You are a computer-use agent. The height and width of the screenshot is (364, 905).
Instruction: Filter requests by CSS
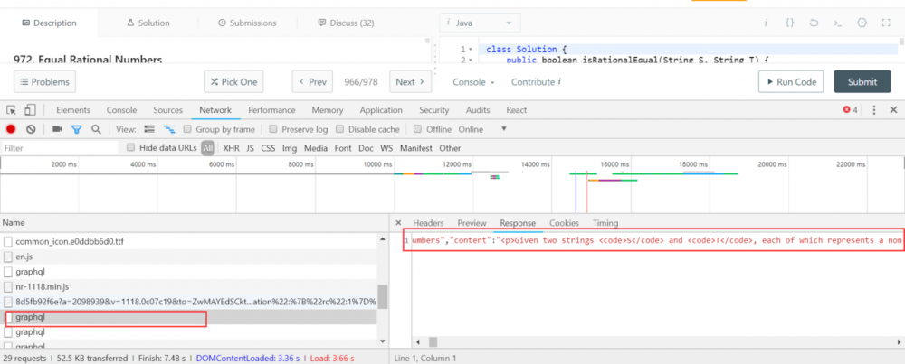(x=268, y=148)
